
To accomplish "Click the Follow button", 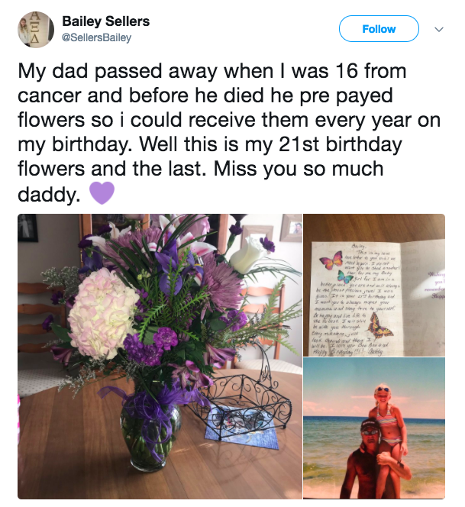I will click(x=379, y=29).
